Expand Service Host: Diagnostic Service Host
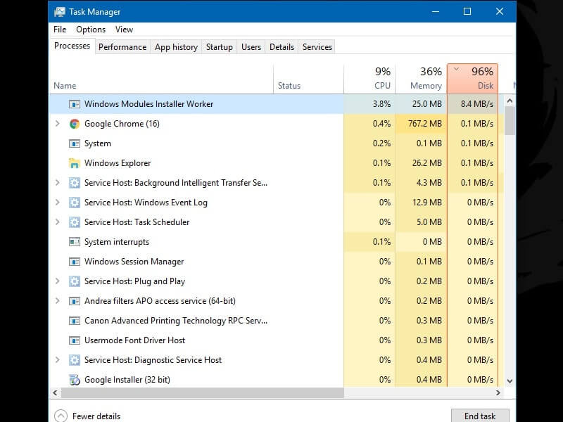563x422 pixels. pyautogui.click(x=58, y=360)
